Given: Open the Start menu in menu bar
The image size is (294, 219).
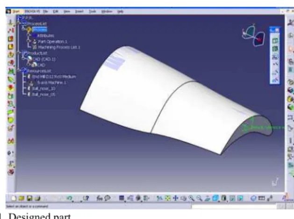Looking at the screenshot, I should click(x=16, y=11).
